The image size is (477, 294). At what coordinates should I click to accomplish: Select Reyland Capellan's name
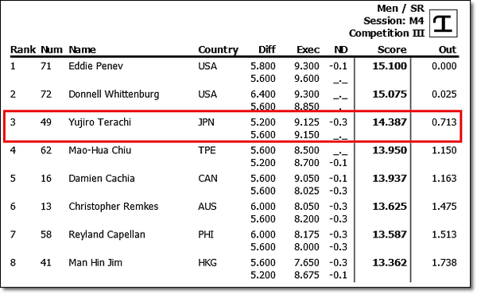pyautogui.click(x=107, y=234)
